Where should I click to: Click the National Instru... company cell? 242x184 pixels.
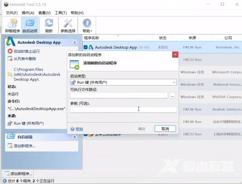(227, 85)
